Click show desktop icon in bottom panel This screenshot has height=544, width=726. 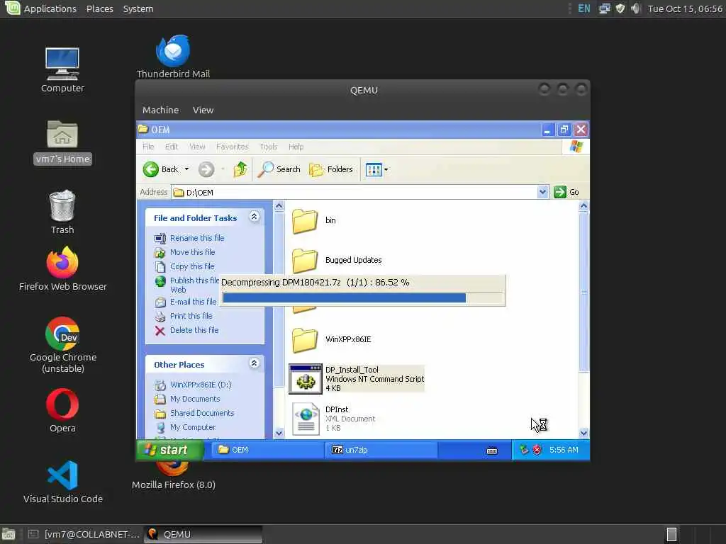pos(9,534)
